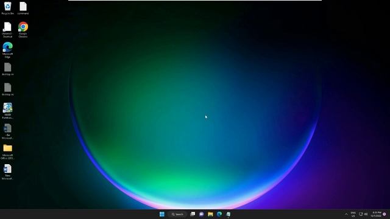
Task: Select the Google Chrome desktop shortcut
Action: 23,30
